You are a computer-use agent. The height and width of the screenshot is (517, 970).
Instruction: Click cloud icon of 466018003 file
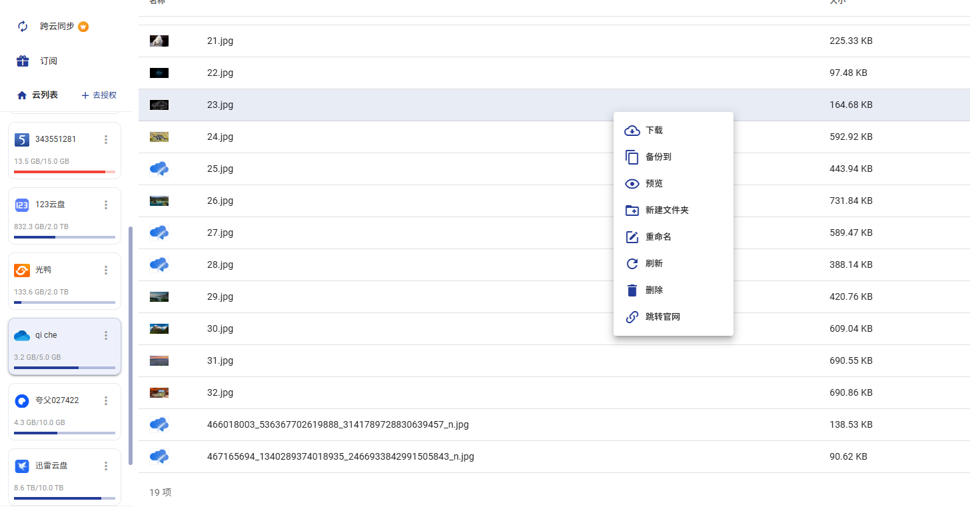159,424
